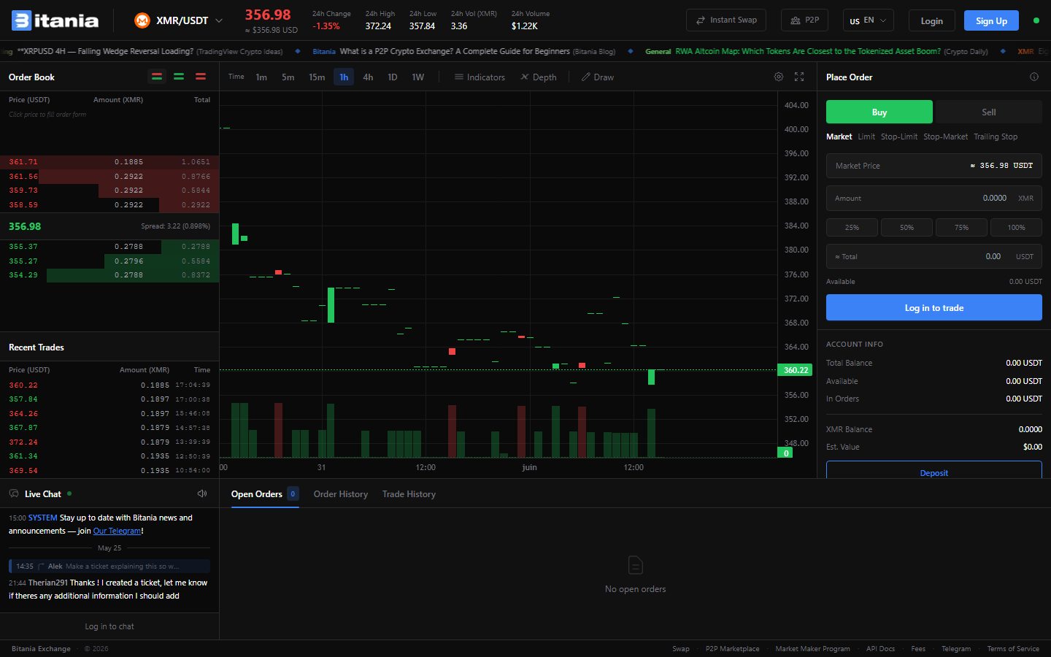Click the Live Chat bubble icon
Screen dimensions: 1051x657
(x=14, y=493)
